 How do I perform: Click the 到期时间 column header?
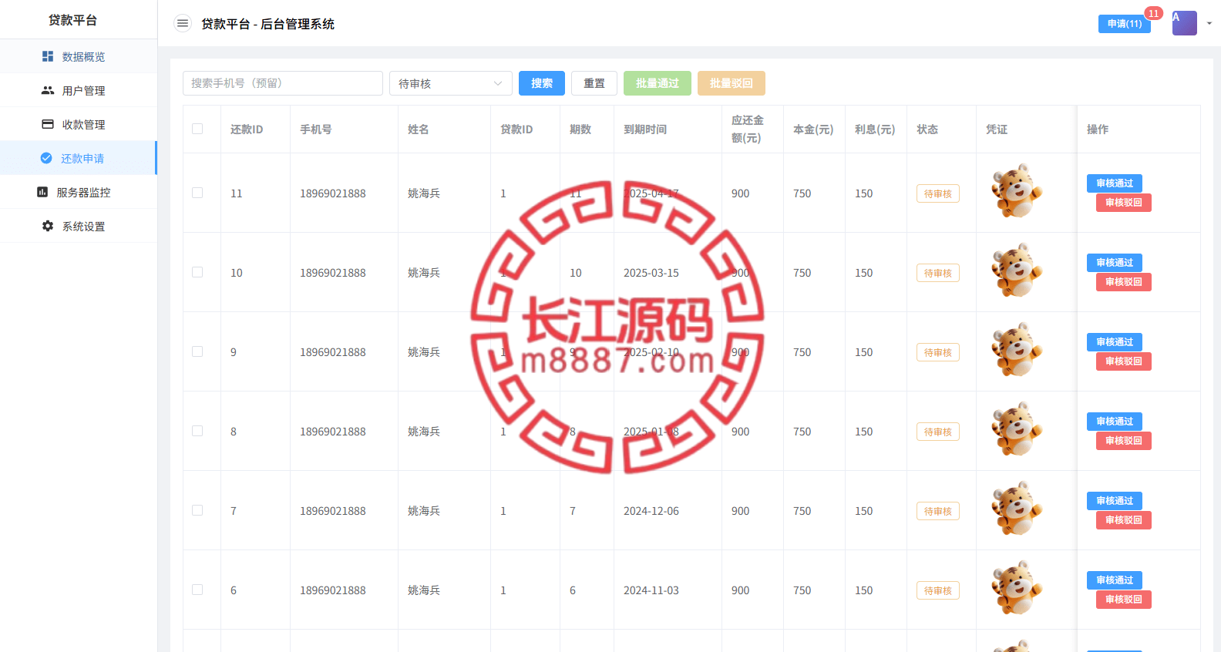pyautogui.click(x=645, y=129)
